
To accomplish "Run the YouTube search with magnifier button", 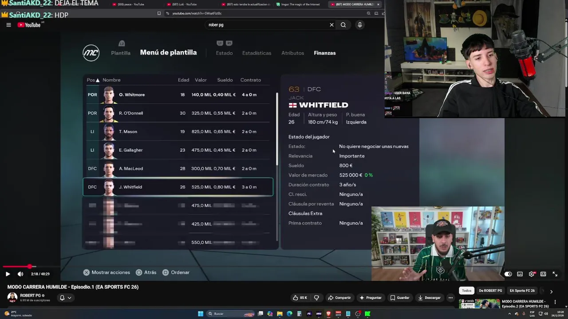I will pyautogui.click(x=343, y=25).
